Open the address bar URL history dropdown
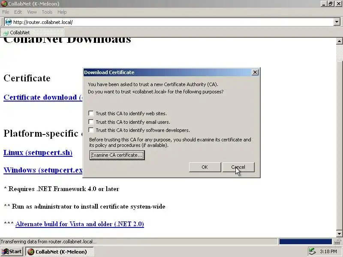The image size is (343, 257). point(337,22)
